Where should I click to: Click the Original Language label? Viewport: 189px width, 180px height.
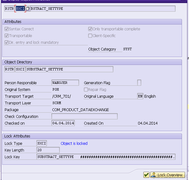pos(99,96)
